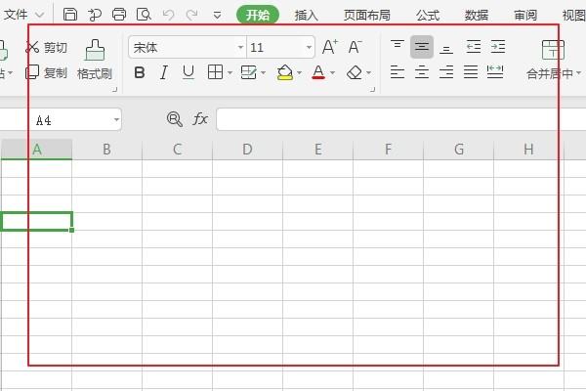Click distributed alignment icon

[x=495, y=71]
